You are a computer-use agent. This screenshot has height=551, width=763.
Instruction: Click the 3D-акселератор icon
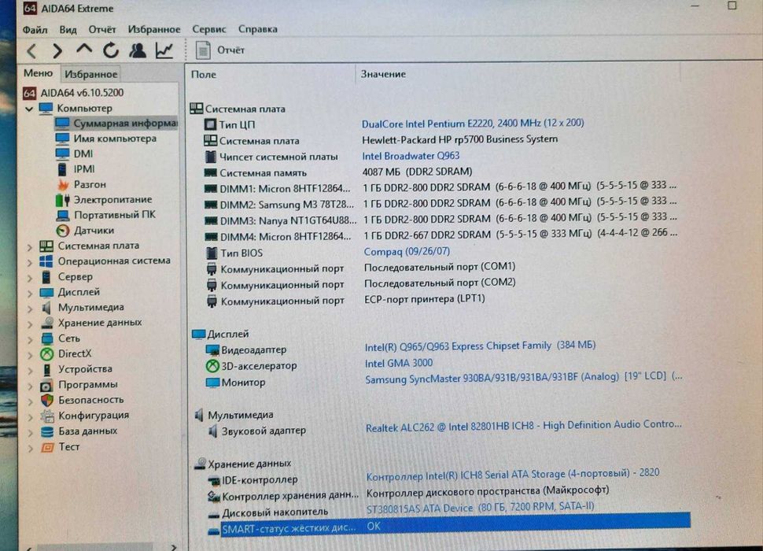212,365
